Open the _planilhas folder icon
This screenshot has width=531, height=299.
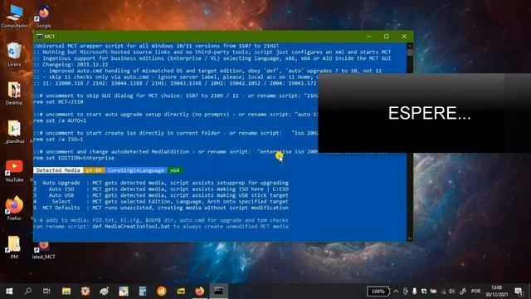pyautogui.click(x=14, y=132)
